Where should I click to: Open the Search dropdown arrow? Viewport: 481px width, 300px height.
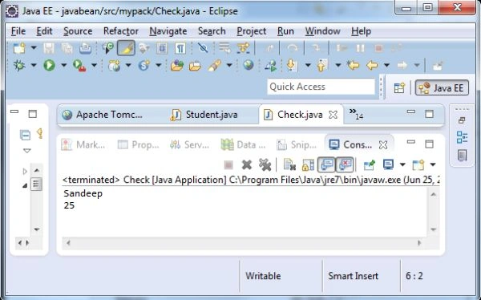(228, 65)
